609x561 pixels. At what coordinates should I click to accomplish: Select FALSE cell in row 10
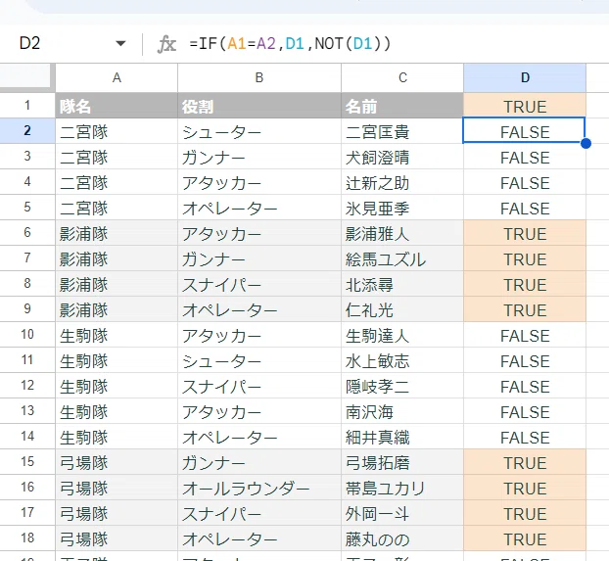pos(525,335)
